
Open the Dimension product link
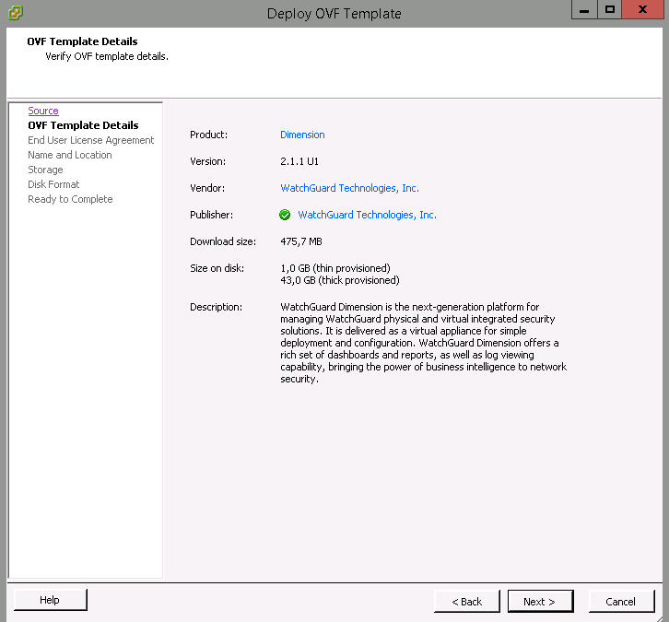coord(302,135)
